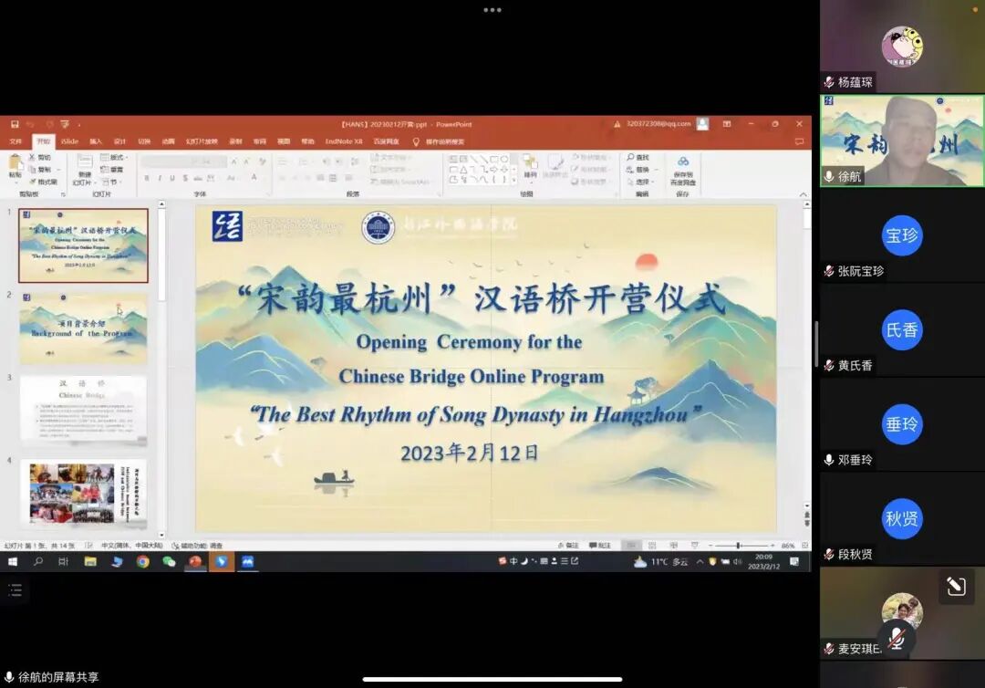Start the slideshow from the status bar icon
Viewport: 985px width, 688px height.
(x=694, y=545)
